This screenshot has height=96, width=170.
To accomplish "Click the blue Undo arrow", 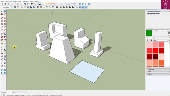I will (25, 4).
